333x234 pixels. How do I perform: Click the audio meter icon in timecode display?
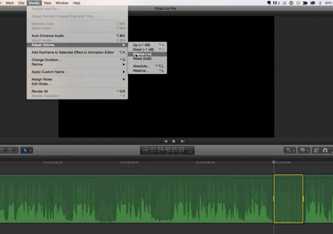click(x=190, y=151)
